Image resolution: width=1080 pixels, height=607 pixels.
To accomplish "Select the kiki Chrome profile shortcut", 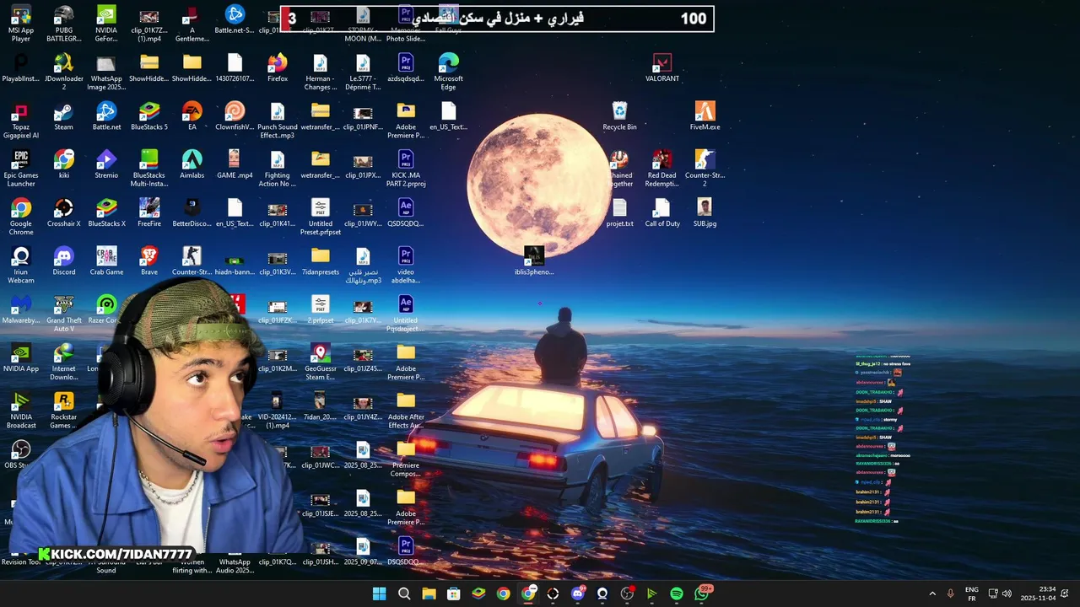I will (x=63, y=164).
